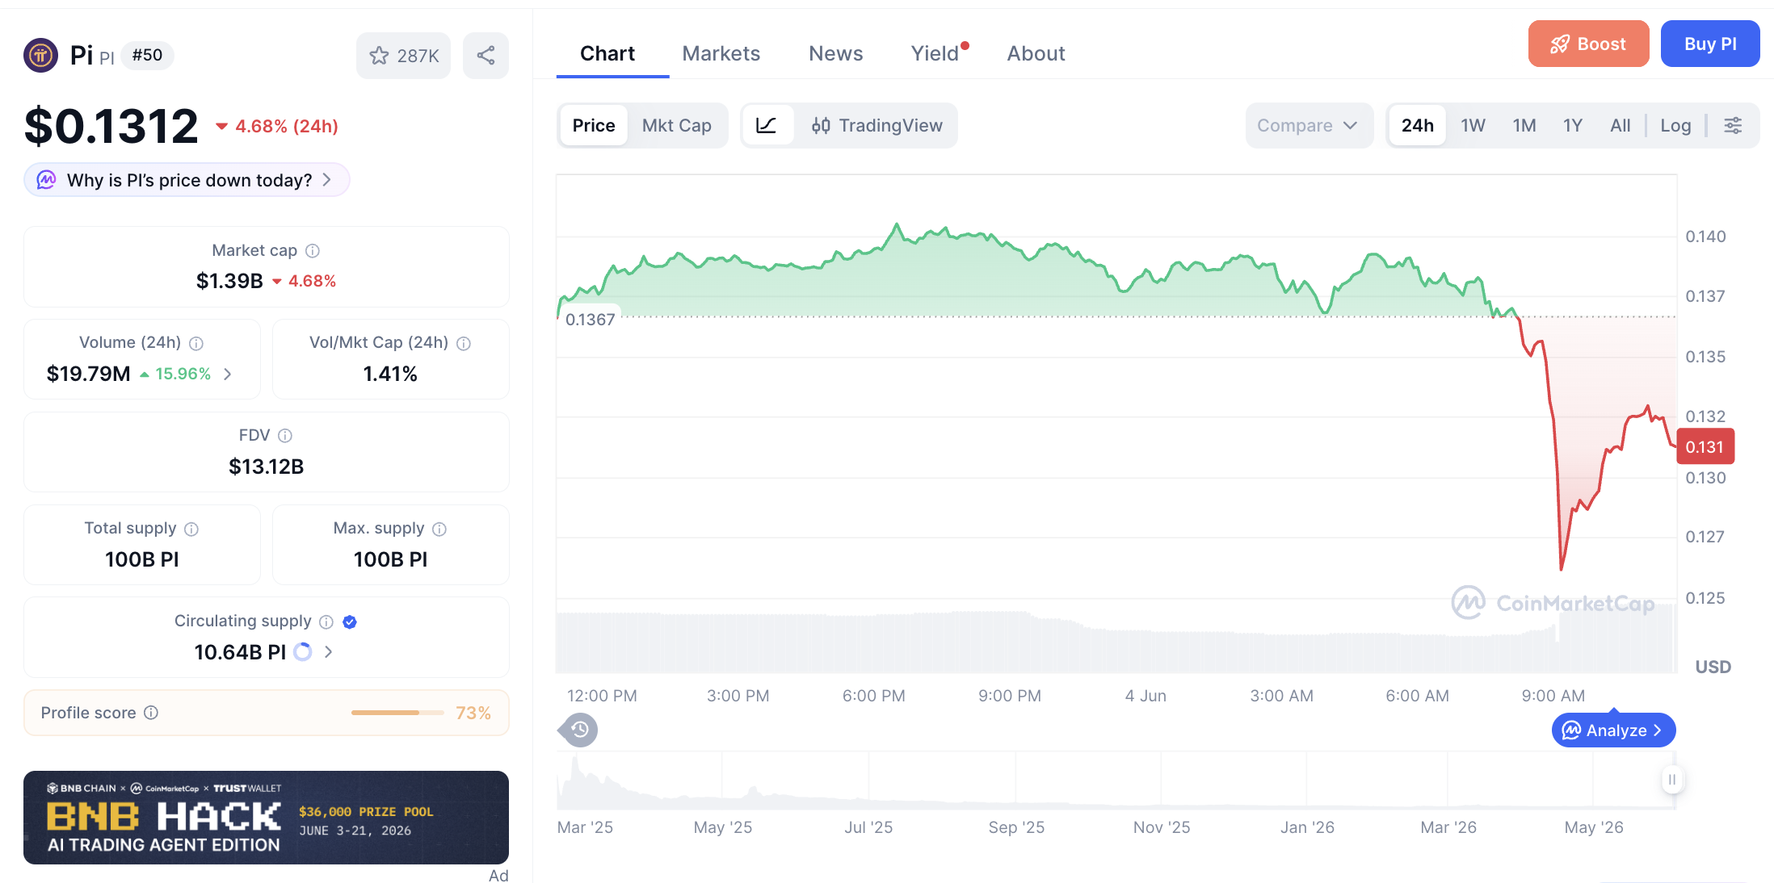Click Vol/Mkt Cap (24h) info icon
The image size is (1774, 883).
pyautogui.click(x=464, y=343)
